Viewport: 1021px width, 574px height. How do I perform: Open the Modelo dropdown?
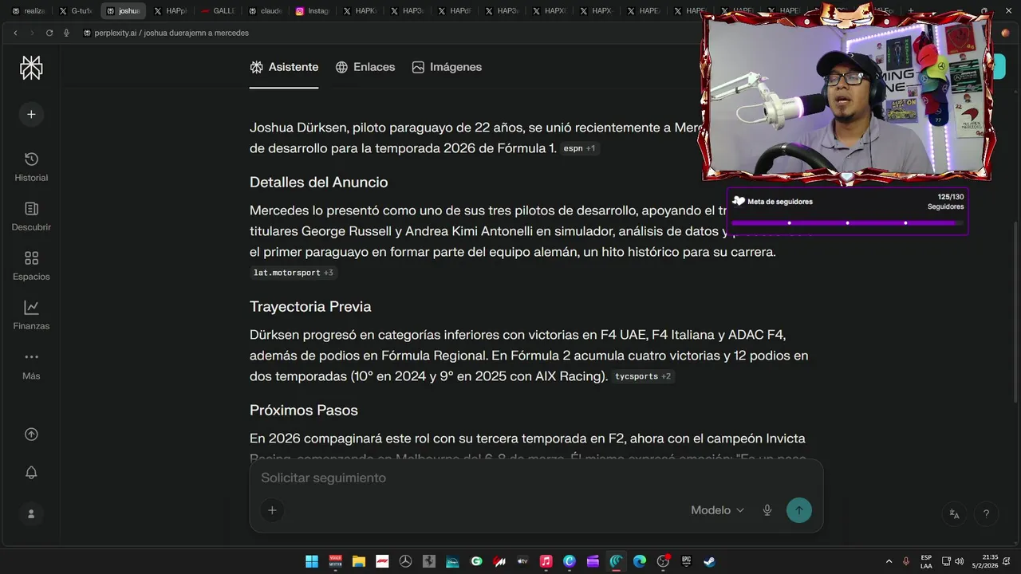point(717,510)
